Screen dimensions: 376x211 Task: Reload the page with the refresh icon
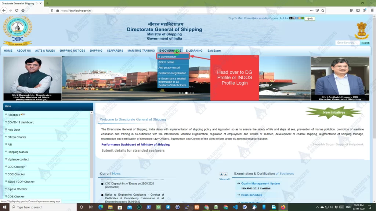[17, 10]
